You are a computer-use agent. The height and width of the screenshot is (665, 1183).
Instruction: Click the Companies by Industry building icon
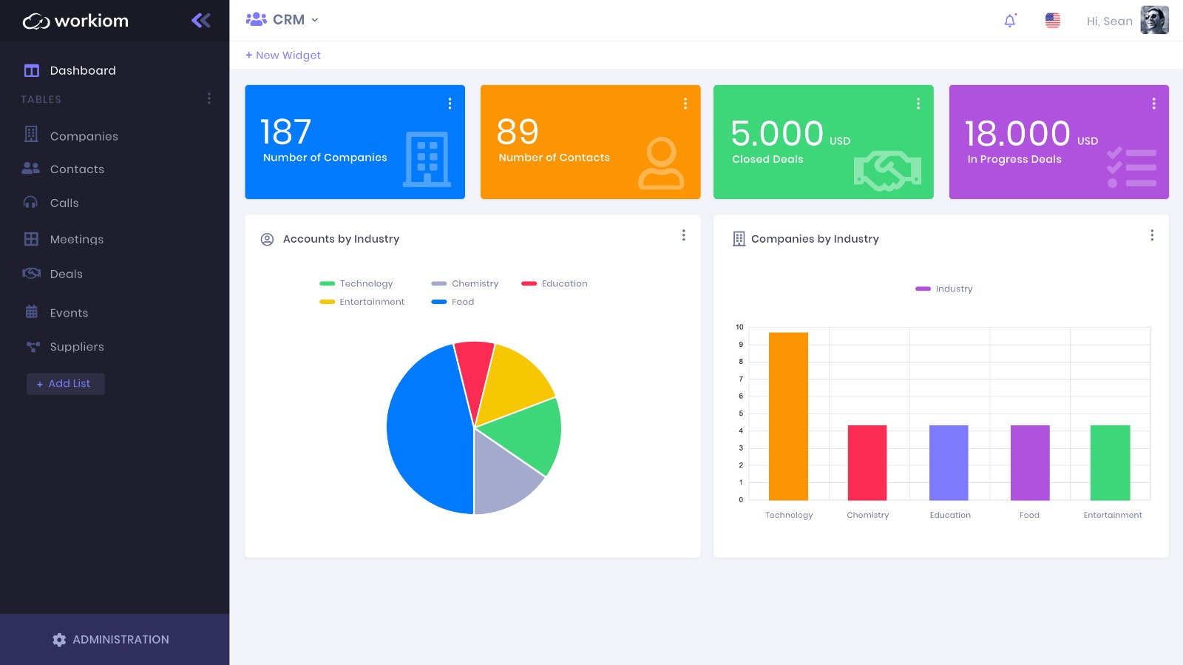(x=739, y=239)
